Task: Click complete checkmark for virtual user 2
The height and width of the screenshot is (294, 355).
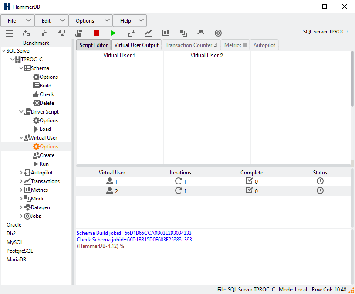Action: tap(249, 190)
